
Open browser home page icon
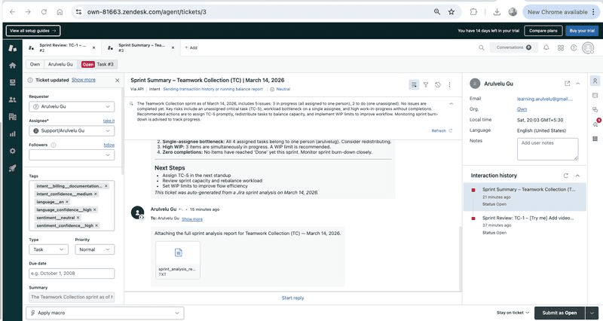point(60,12)
